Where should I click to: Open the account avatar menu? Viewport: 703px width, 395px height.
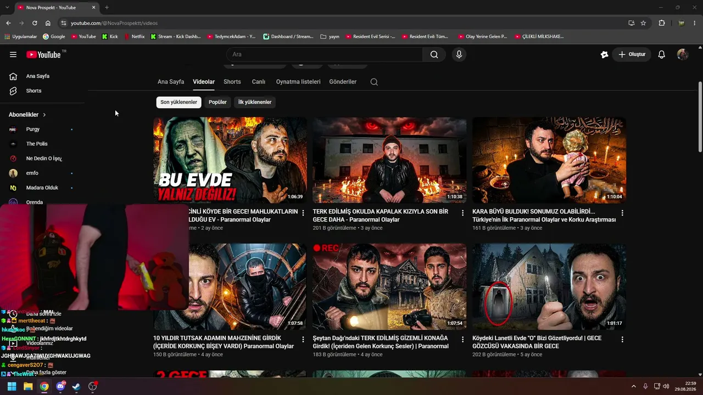tap(683, 54)
